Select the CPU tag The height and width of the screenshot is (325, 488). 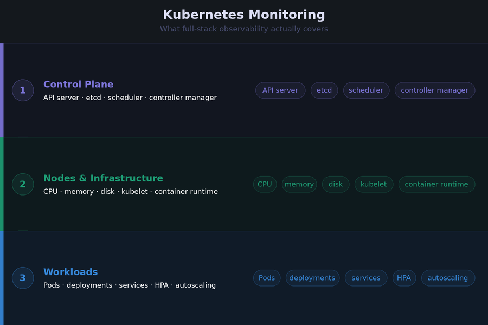(x=265, y=184)
